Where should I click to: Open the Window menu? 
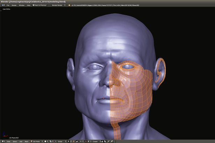pyautogui.click(x=22, y=6)
